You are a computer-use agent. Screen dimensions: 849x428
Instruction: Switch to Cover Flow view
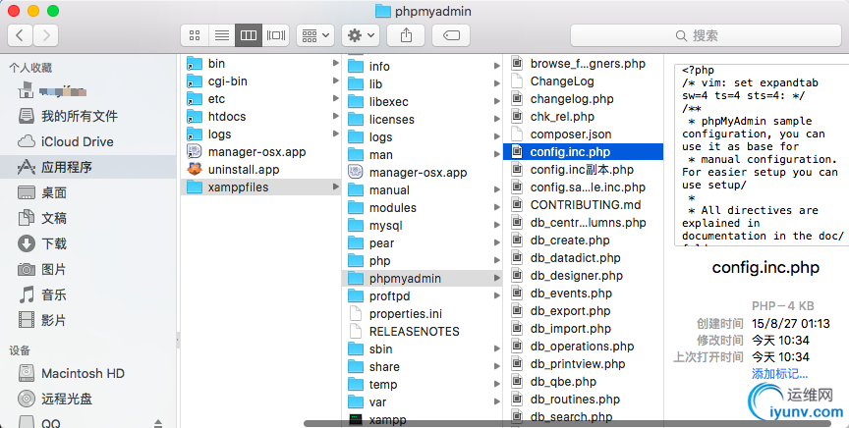pyautogui.click(x=275, y=35)
